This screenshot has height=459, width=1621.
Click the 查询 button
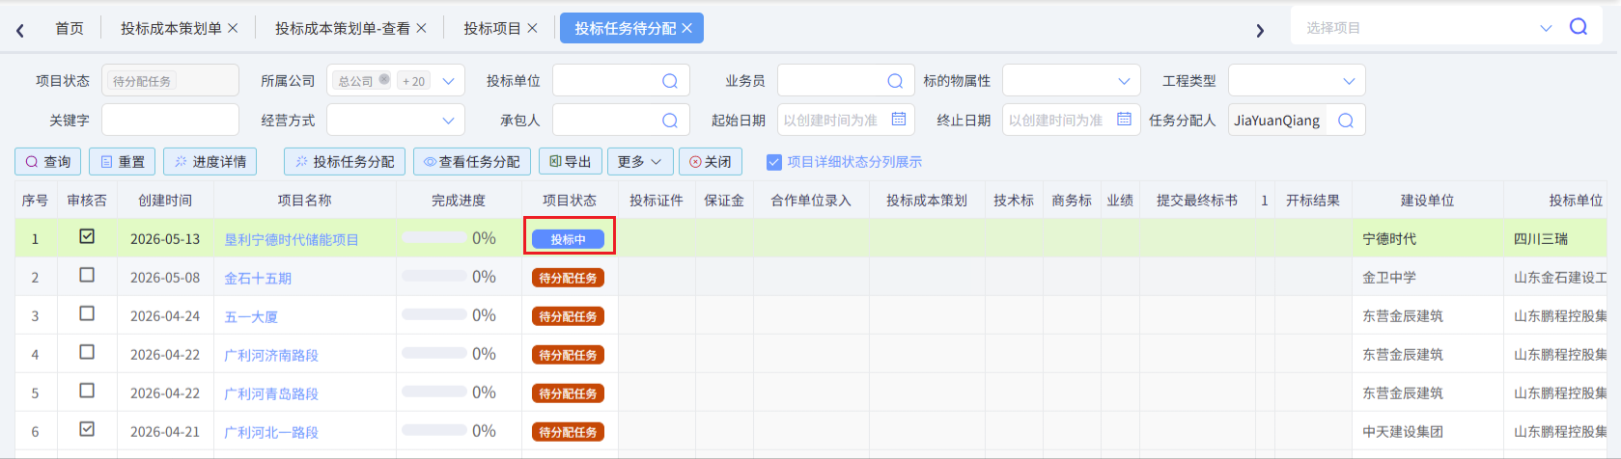tap(48, 162)
